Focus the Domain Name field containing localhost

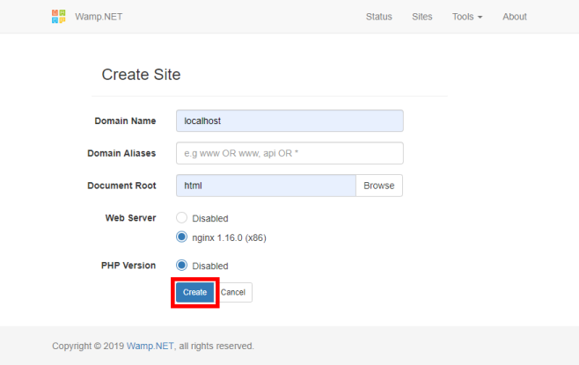(289, 120)
